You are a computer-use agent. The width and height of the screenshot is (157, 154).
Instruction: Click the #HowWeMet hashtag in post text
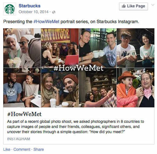[x=46, y=22]
